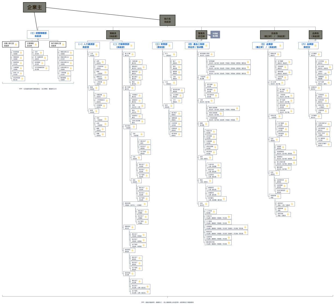Click note icon on 企業事務 node
The image size is (335, 308).
pos(36,45)
